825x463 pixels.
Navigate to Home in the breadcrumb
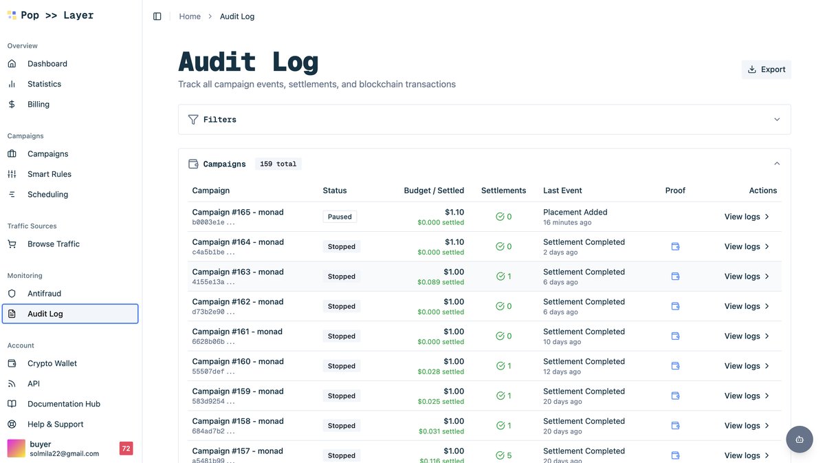[x=190, y=16]
